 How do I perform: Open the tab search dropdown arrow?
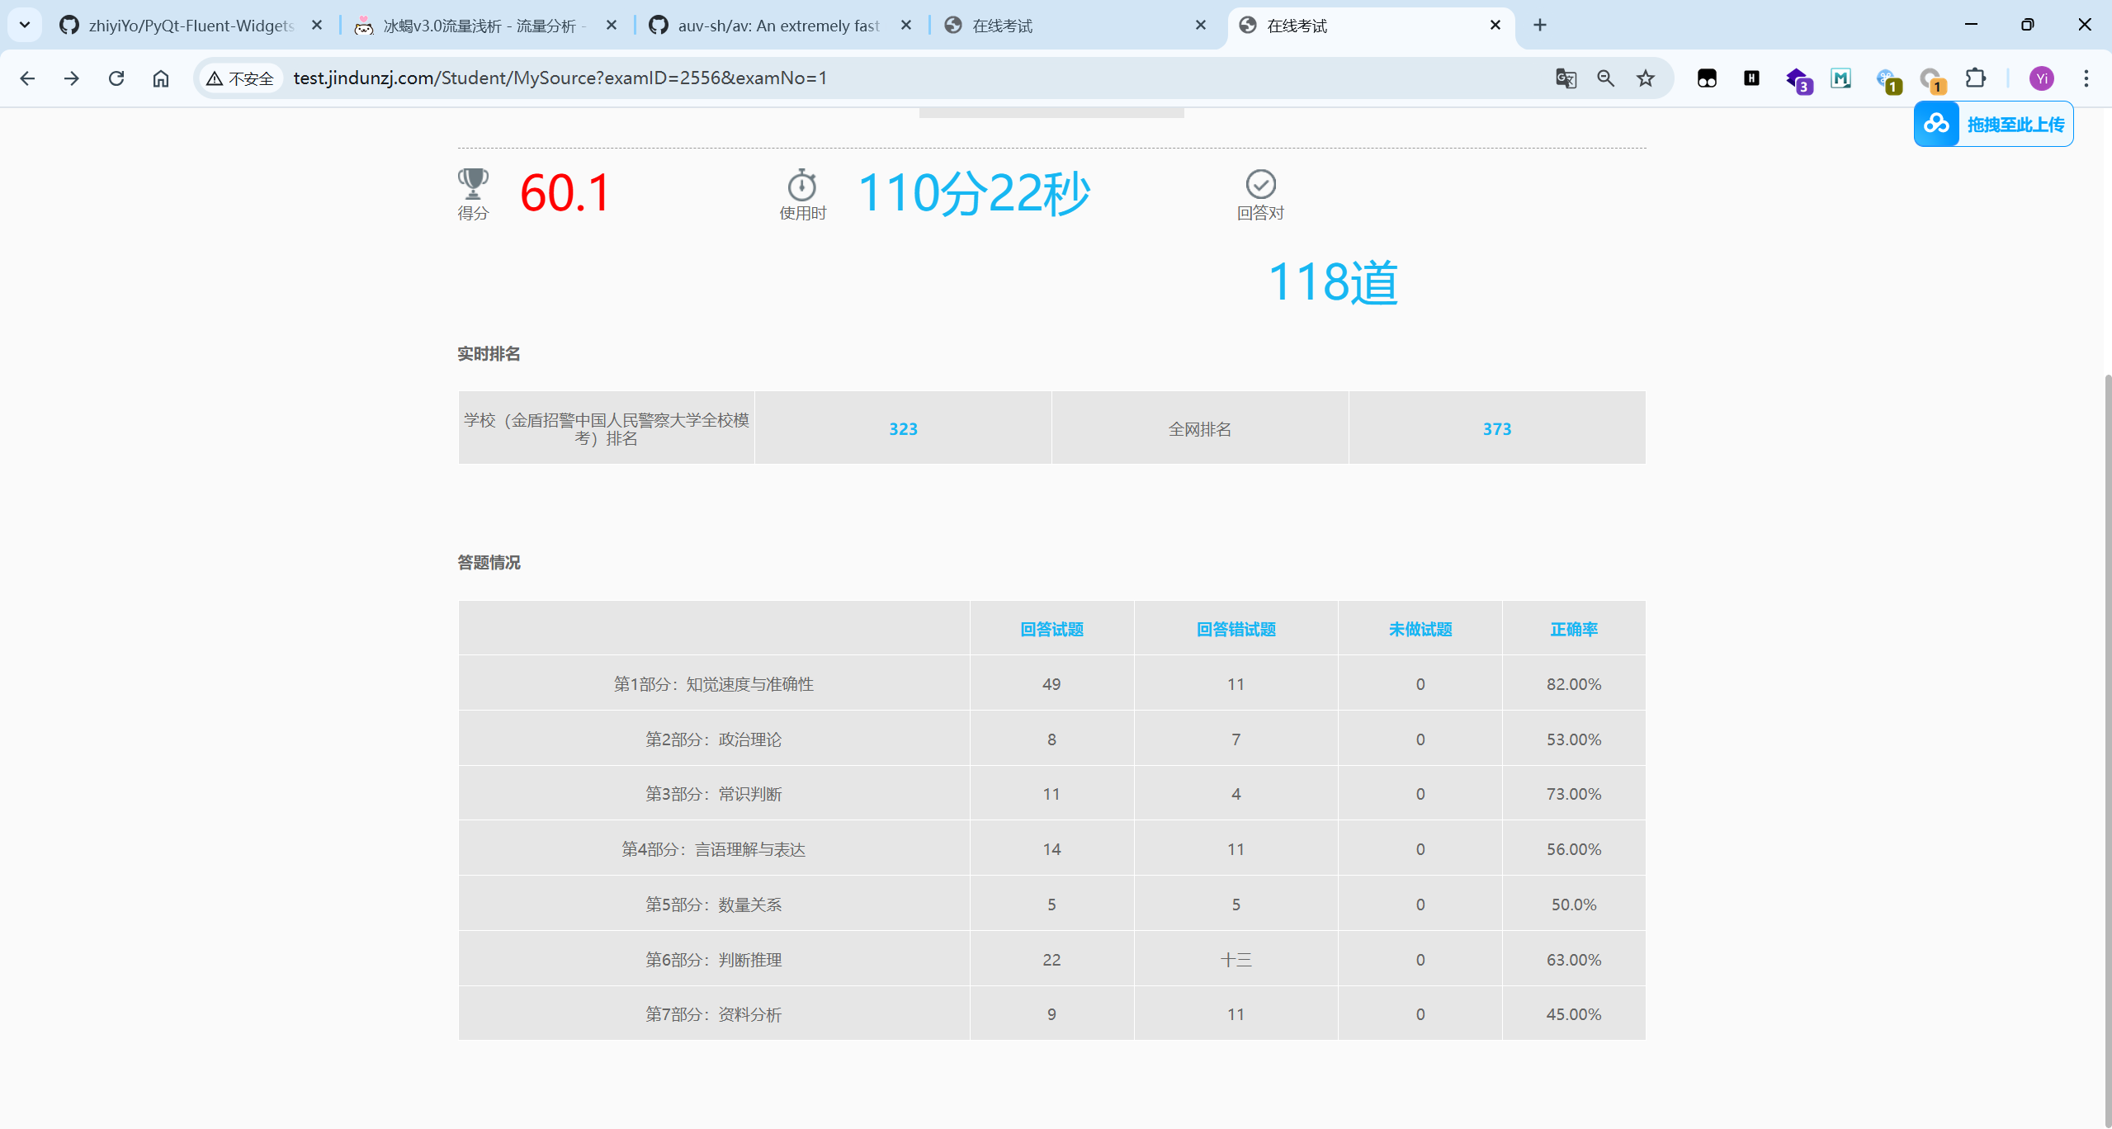click(x=25, y=25)
